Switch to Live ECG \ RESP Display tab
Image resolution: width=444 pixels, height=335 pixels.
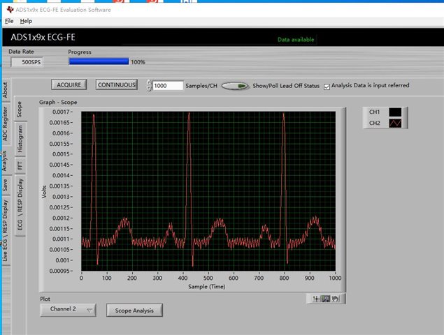(6, 230)
